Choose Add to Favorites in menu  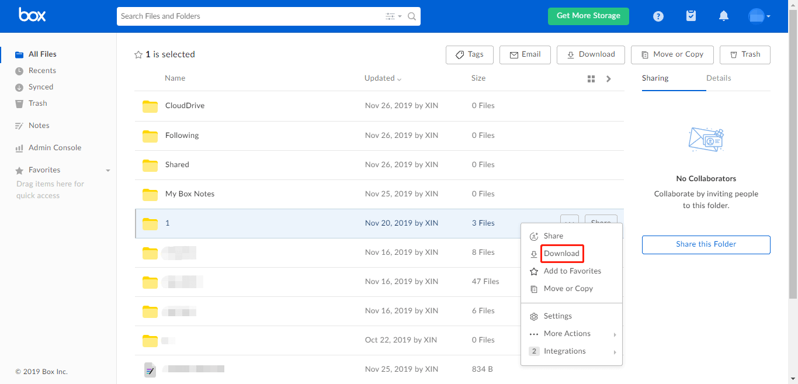[x=572, y=271]
